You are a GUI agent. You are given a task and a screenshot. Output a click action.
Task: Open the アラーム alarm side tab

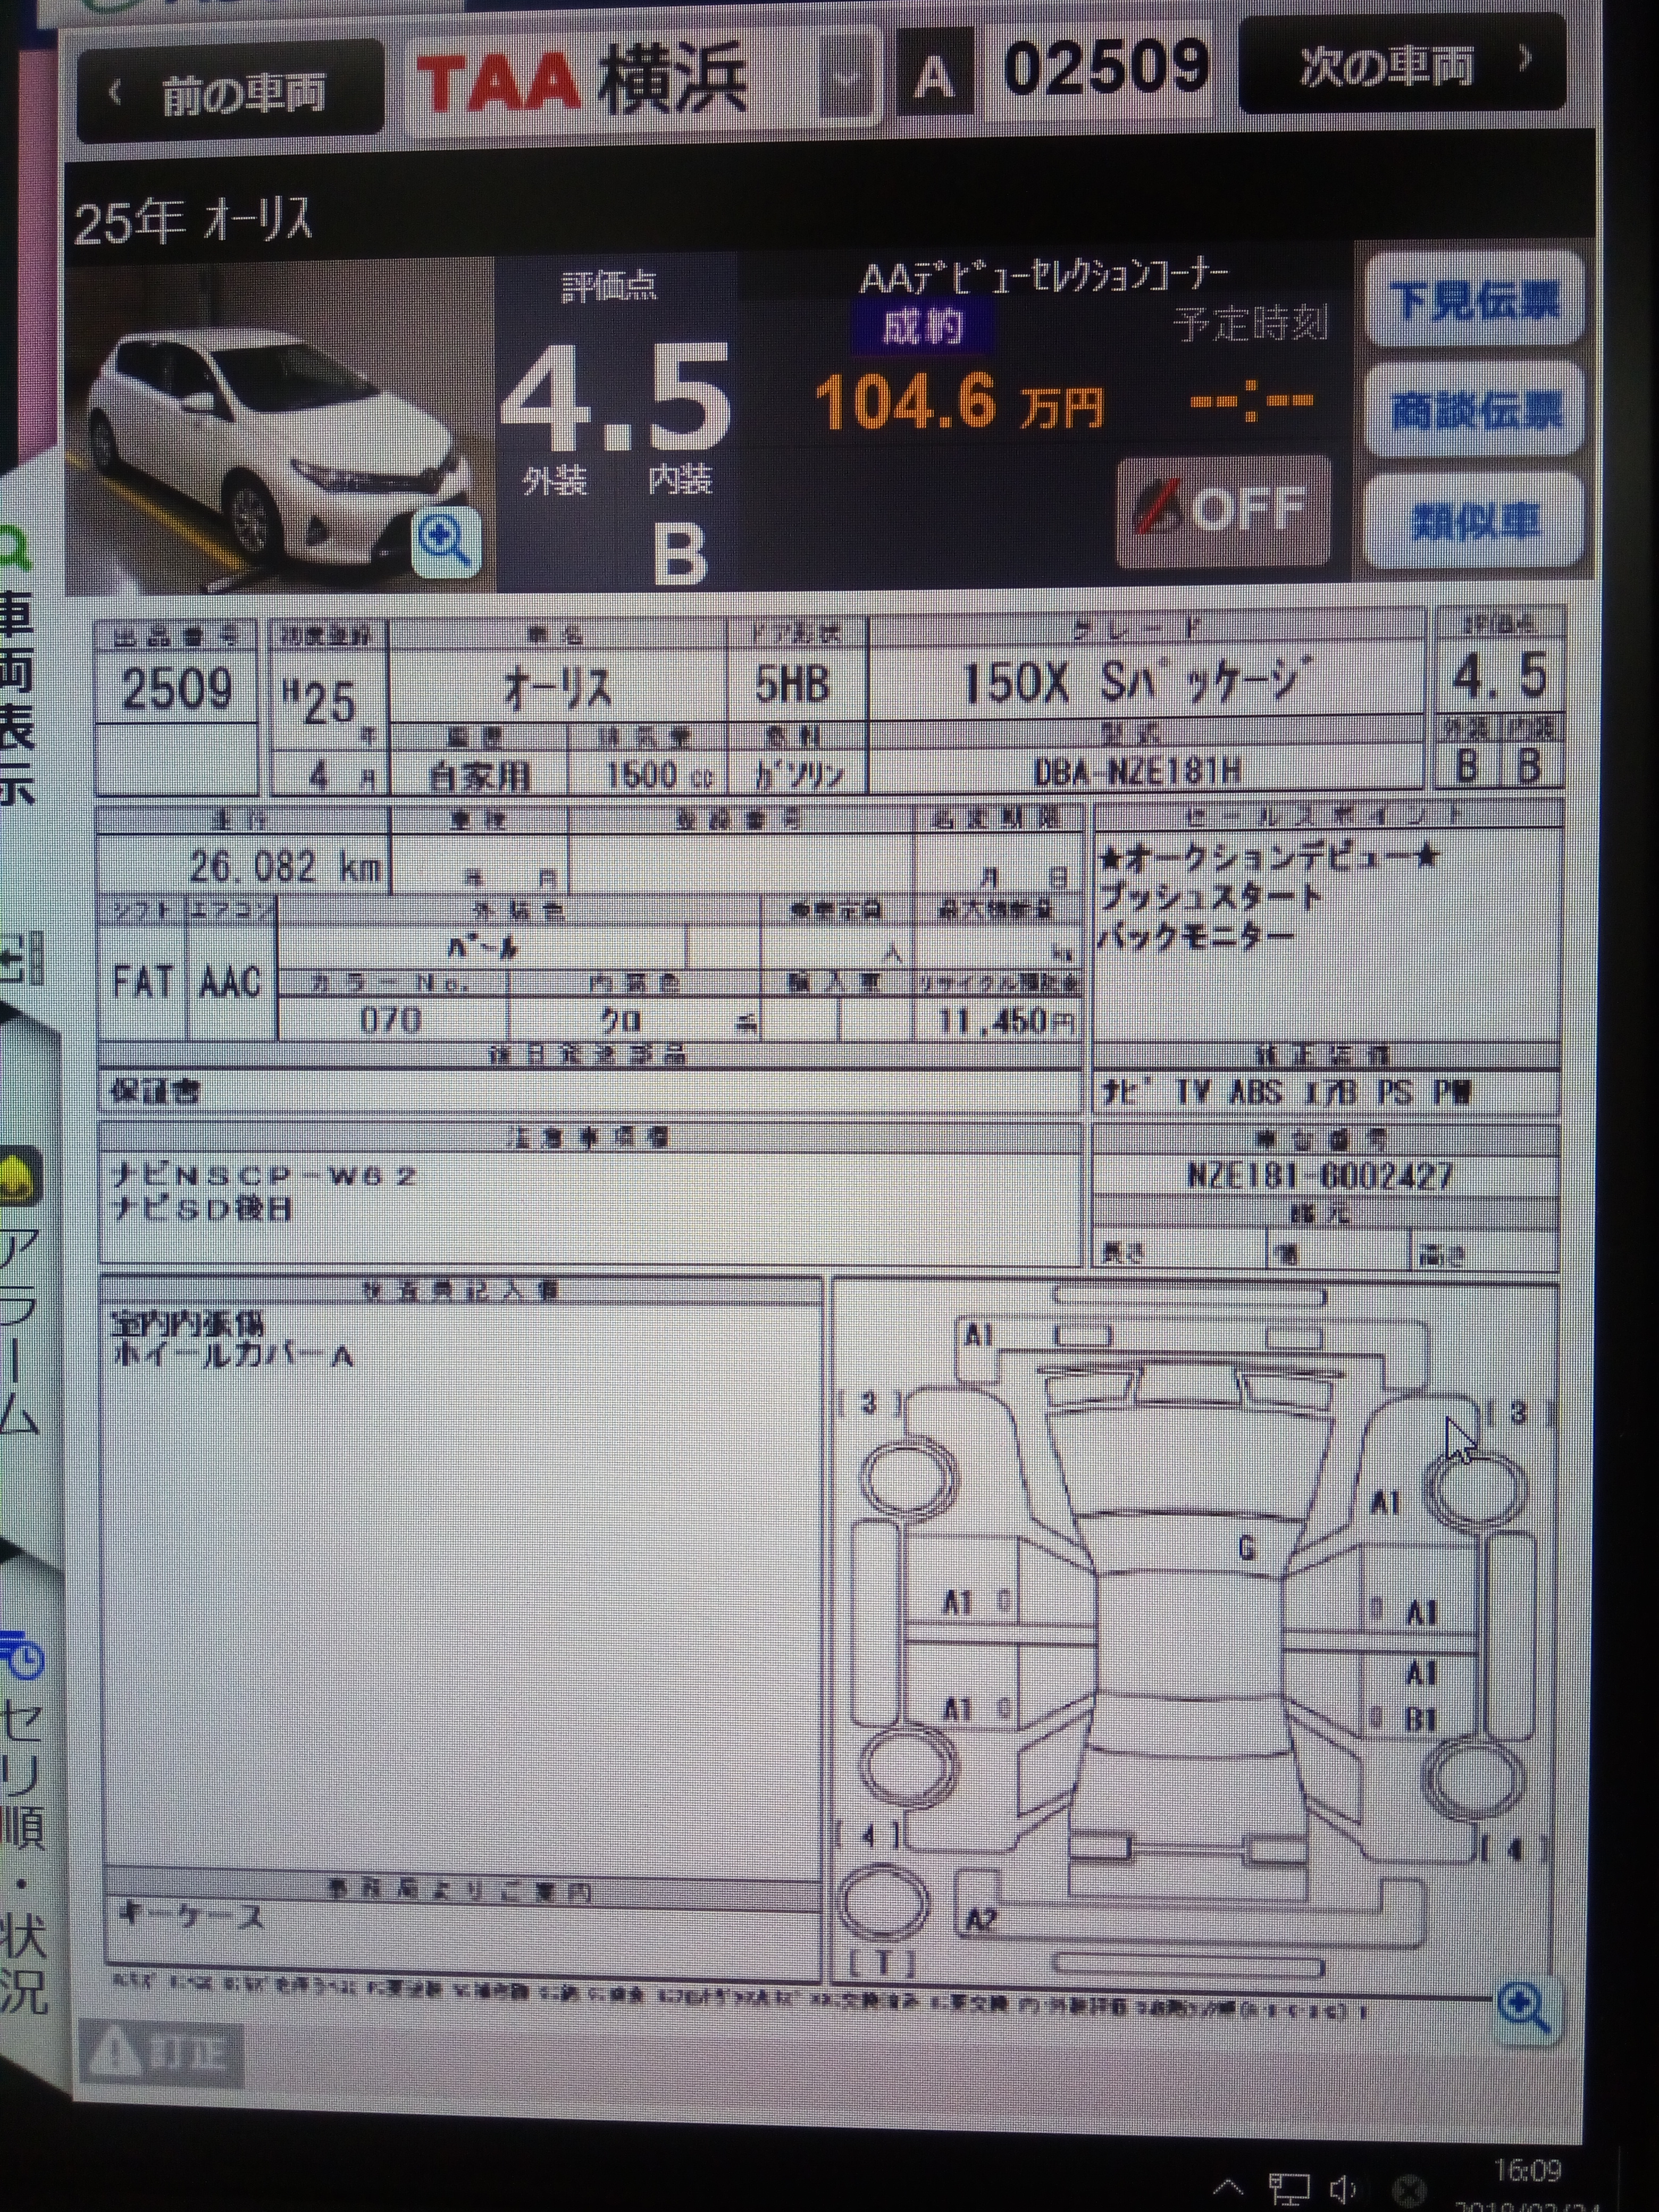[20, 1330]
